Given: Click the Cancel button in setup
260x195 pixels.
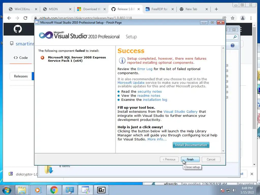Looking at the screenshot, I should 211,159.
